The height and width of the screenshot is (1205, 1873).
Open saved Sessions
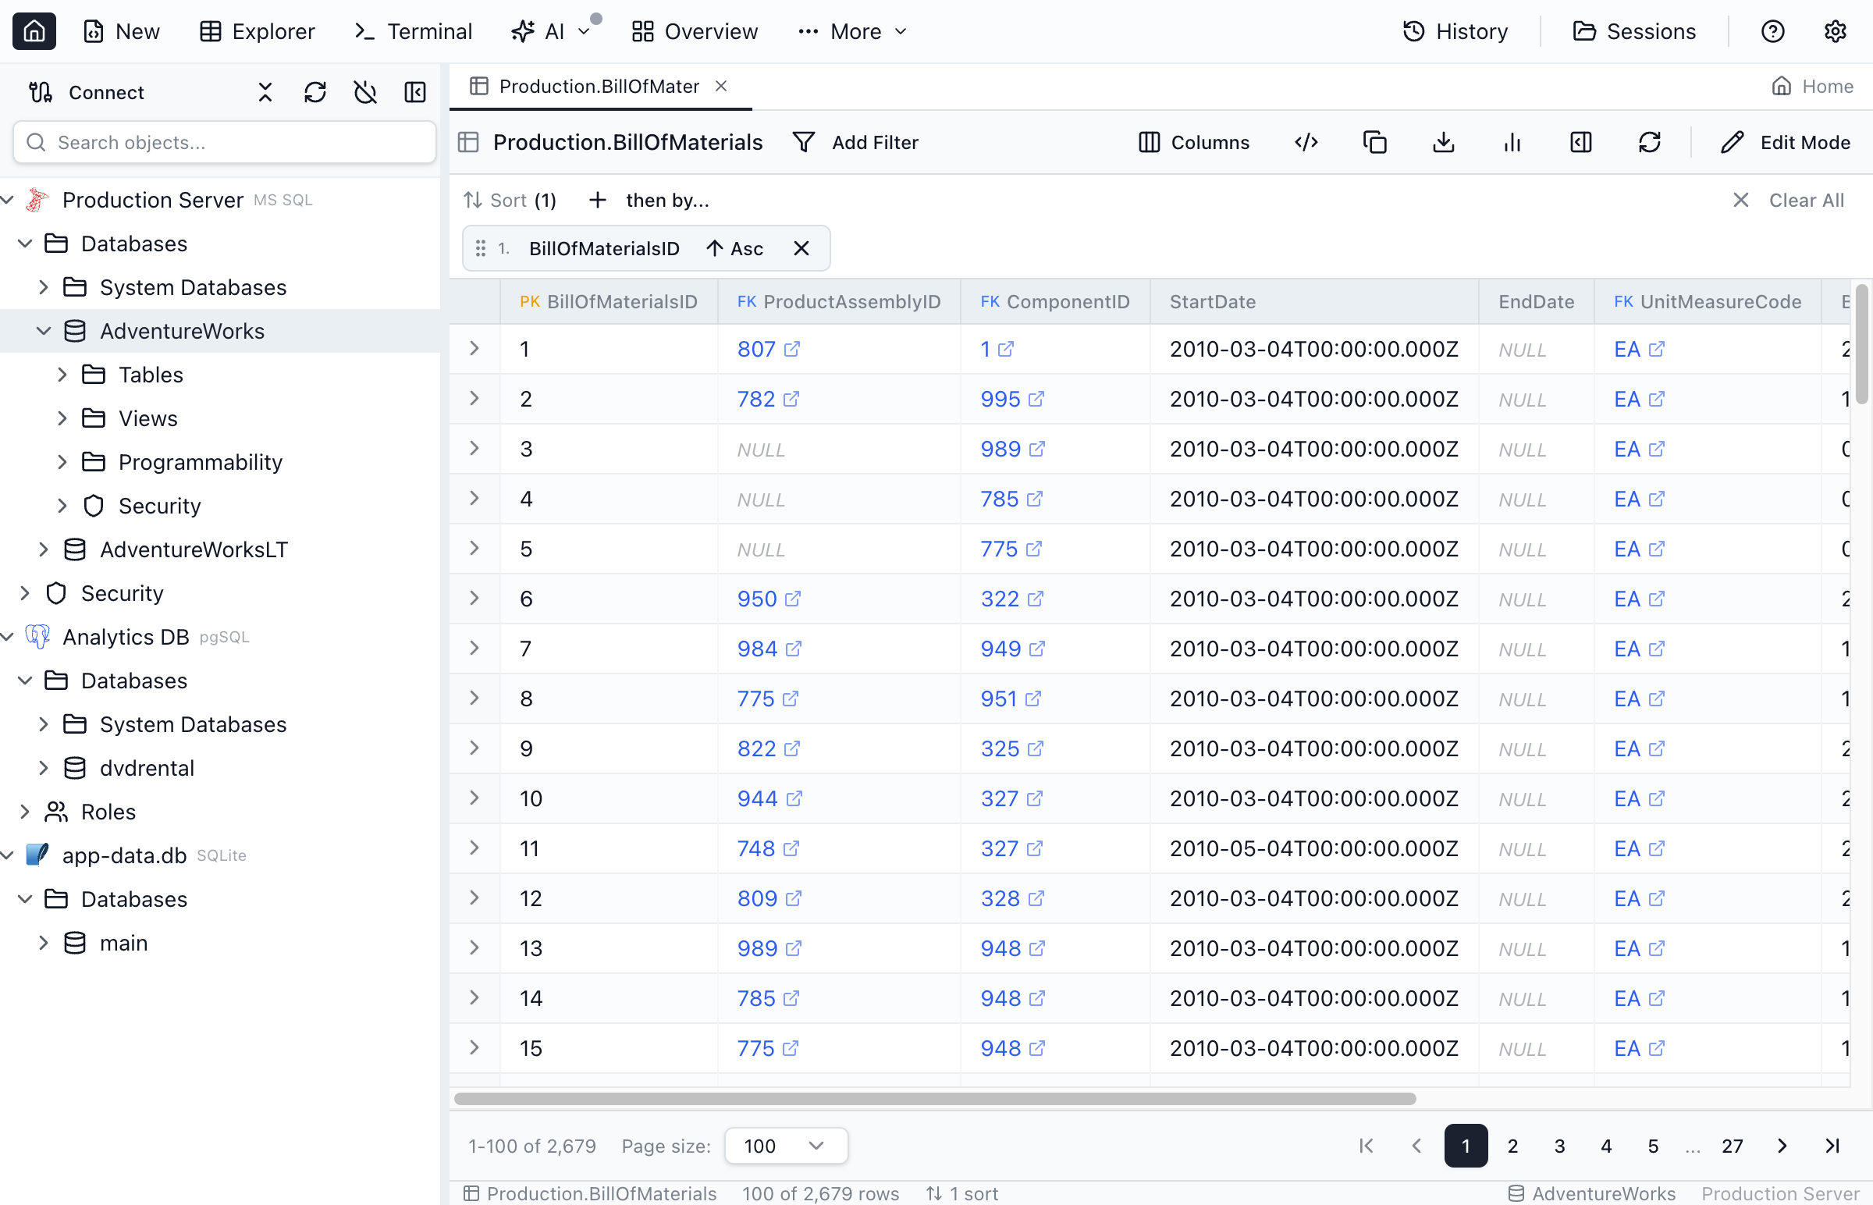[x=1635, y=31]
